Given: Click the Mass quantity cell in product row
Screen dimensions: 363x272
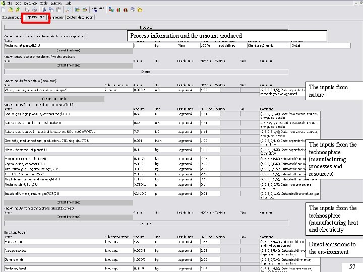Looking at the screenshot, I should (x=189, y=45).
